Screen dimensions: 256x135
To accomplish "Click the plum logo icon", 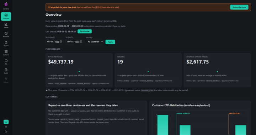I will 6,4.
